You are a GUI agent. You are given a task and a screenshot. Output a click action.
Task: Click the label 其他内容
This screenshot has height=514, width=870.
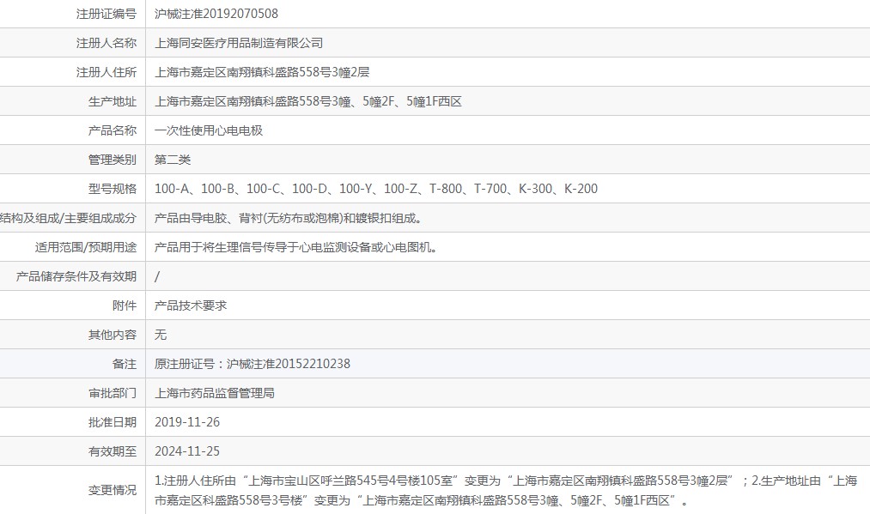click(113, 335)
